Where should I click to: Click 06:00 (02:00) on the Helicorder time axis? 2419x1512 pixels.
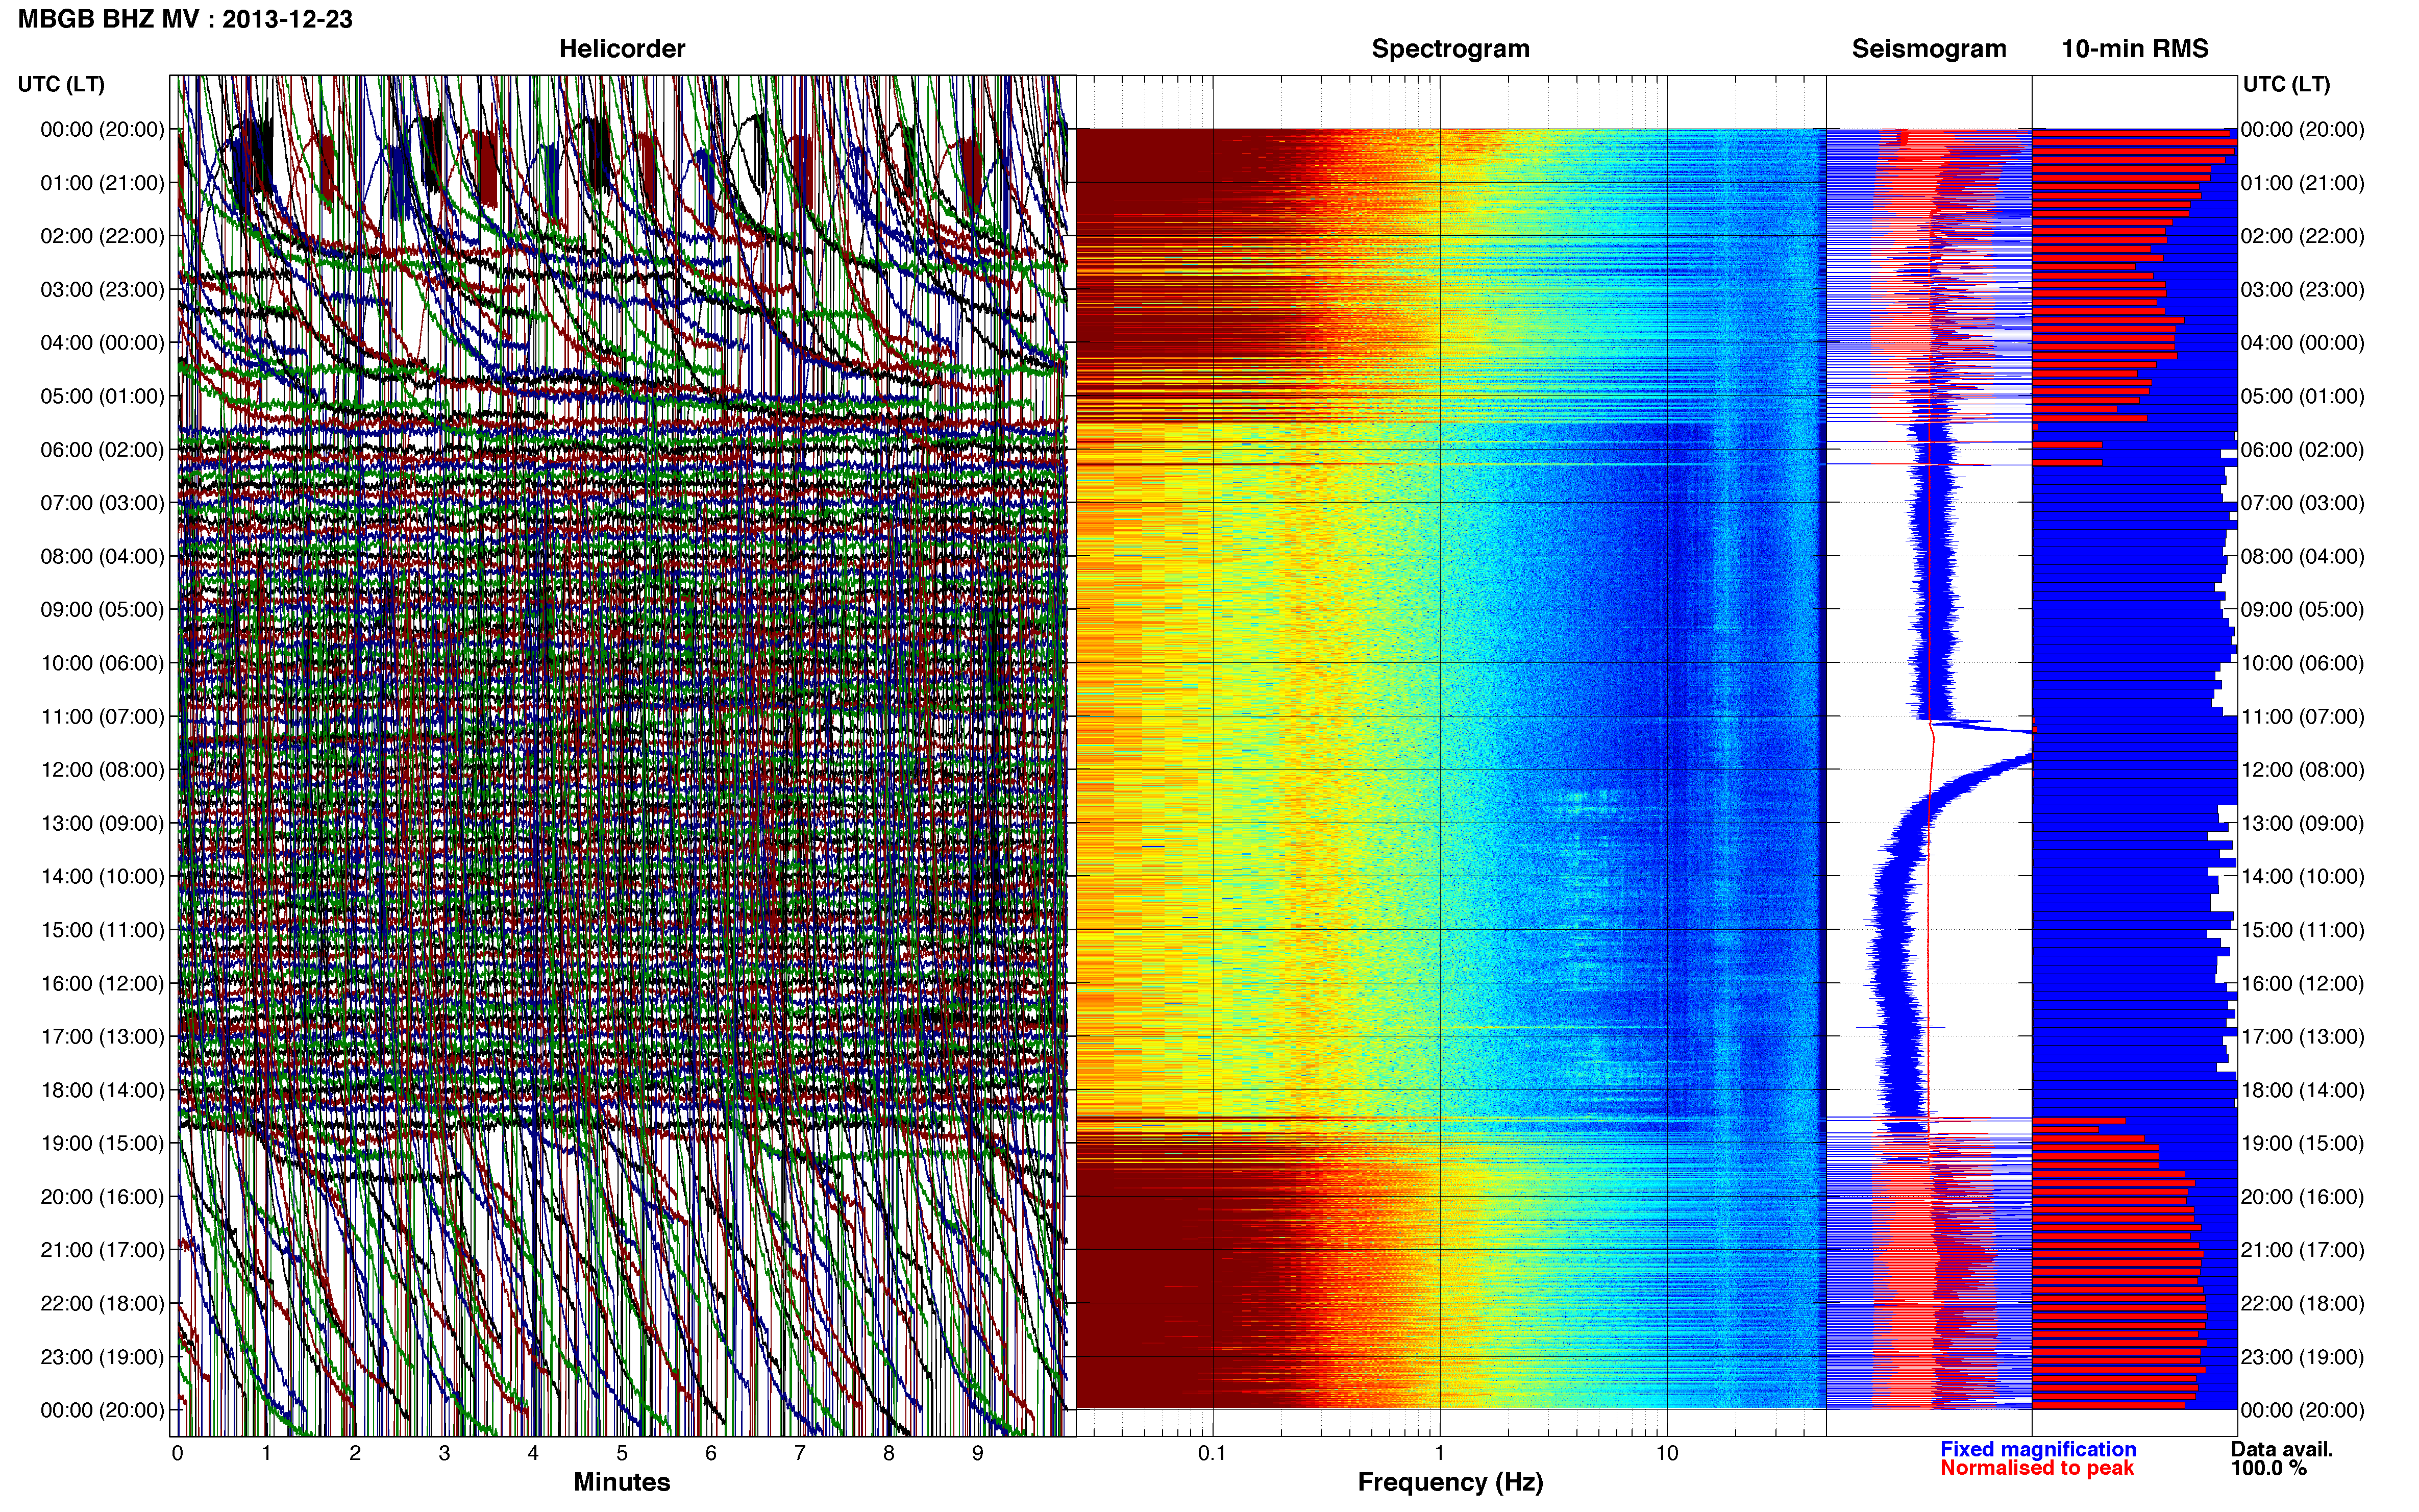[102, 450]
